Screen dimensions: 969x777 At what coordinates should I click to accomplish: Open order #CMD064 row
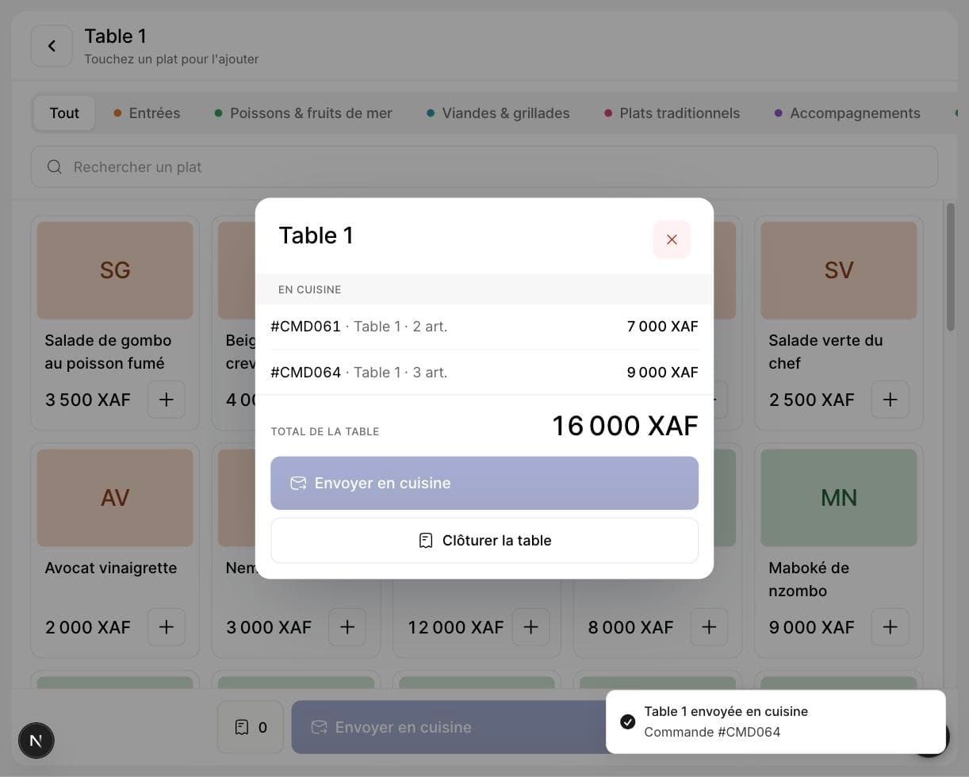(484, 372)
